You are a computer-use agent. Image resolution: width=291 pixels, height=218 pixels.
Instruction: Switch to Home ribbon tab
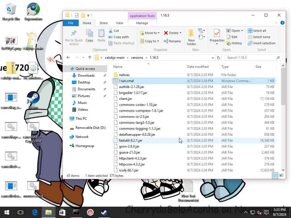click(x=87, y=23)
